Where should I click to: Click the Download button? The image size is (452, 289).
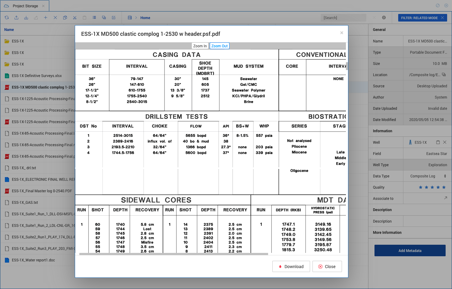pyautogui.click(x=291, y=267)
